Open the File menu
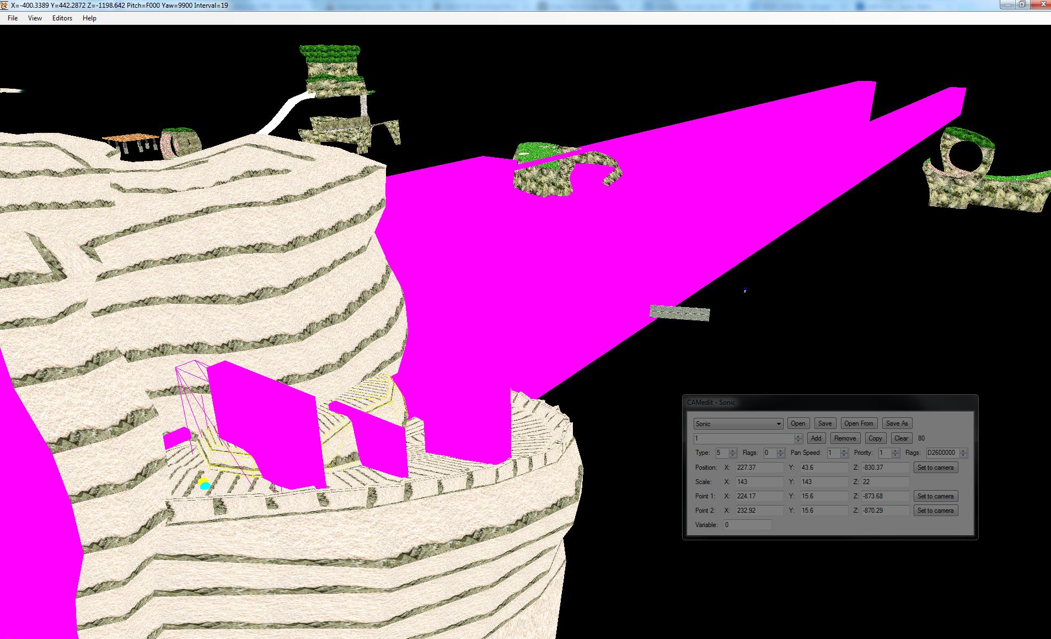Screen dimensions: 1051x639 point(13,18)
